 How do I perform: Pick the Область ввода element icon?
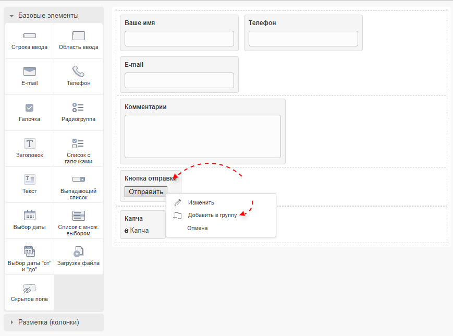78,36
